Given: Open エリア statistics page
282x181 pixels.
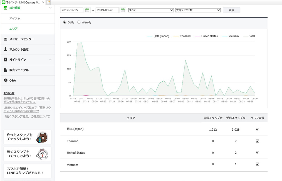Looking at the screenshot, I should pos(14,29).
